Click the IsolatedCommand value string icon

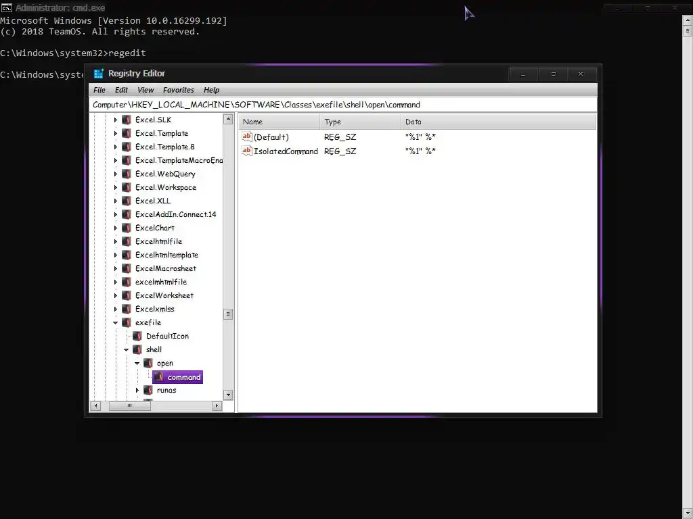tap(246, 151)
